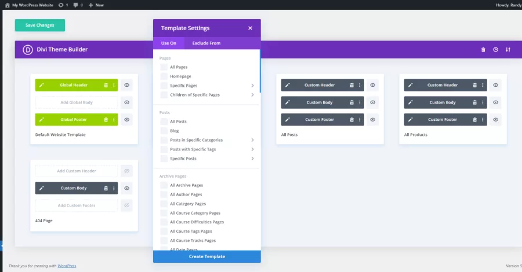Open 404 Page Custom Body options dots
522x272 pixels.
[114, 188]
